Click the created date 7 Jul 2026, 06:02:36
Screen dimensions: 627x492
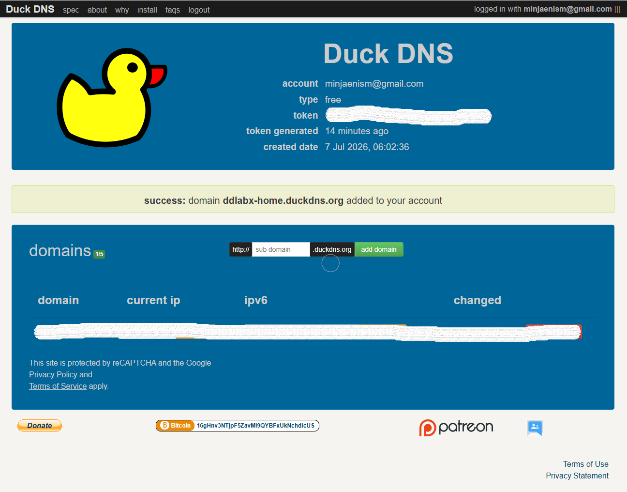[x=367, y=147]
